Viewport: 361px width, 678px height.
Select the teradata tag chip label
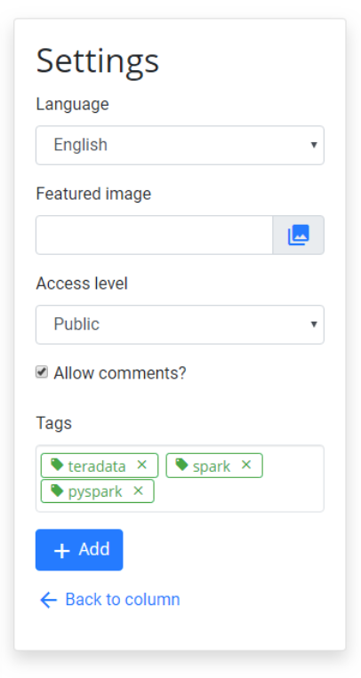pos(97,467)
